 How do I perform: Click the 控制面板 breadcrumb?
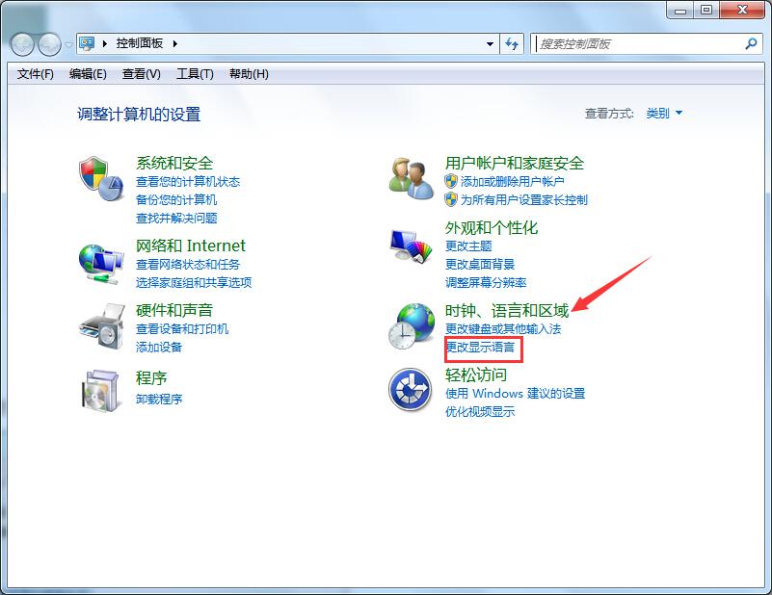coord(140,43)
